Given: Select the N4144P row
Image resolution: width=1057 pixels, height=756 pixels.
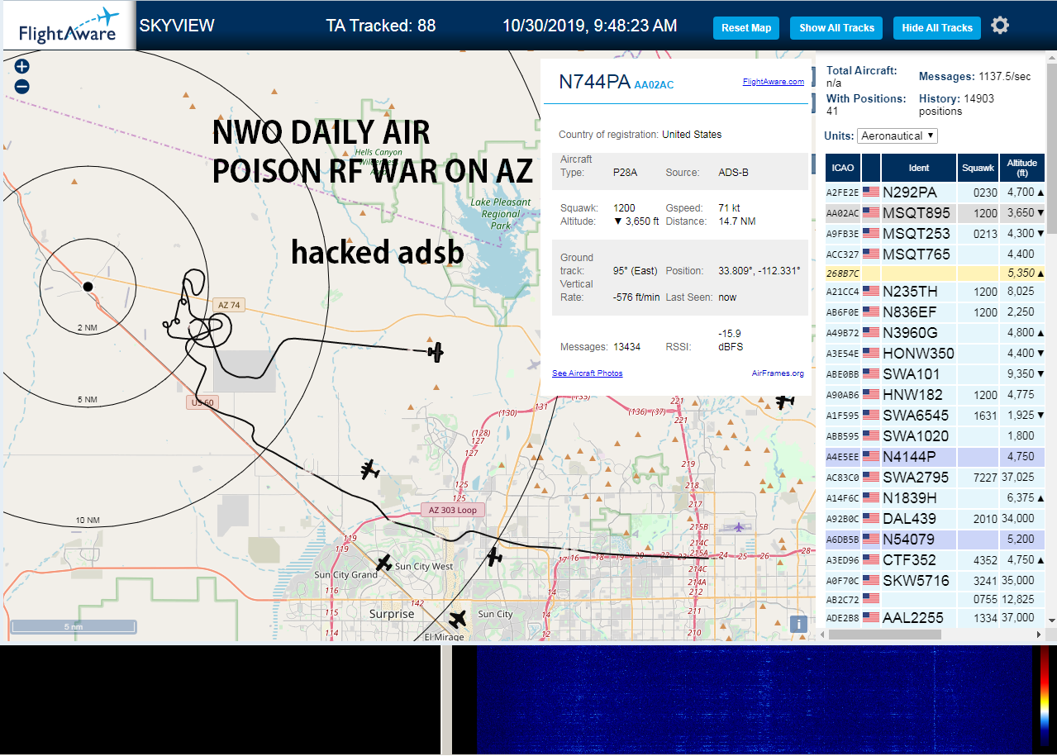Looking at the screenshot, I should coord(936,457).
